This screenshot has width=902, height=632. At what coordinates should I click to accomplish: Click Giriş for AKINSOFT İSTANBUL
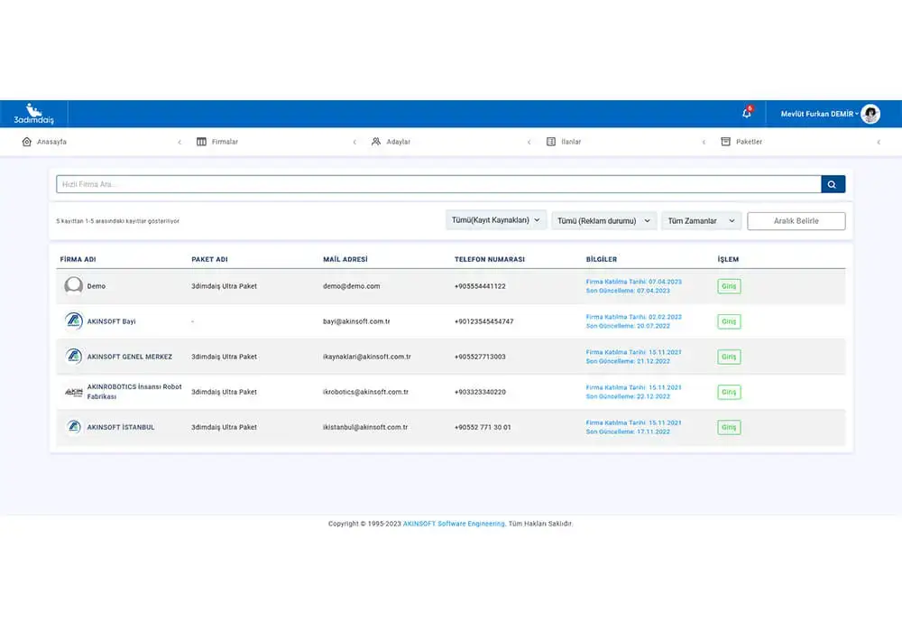(x=729, y=427)
